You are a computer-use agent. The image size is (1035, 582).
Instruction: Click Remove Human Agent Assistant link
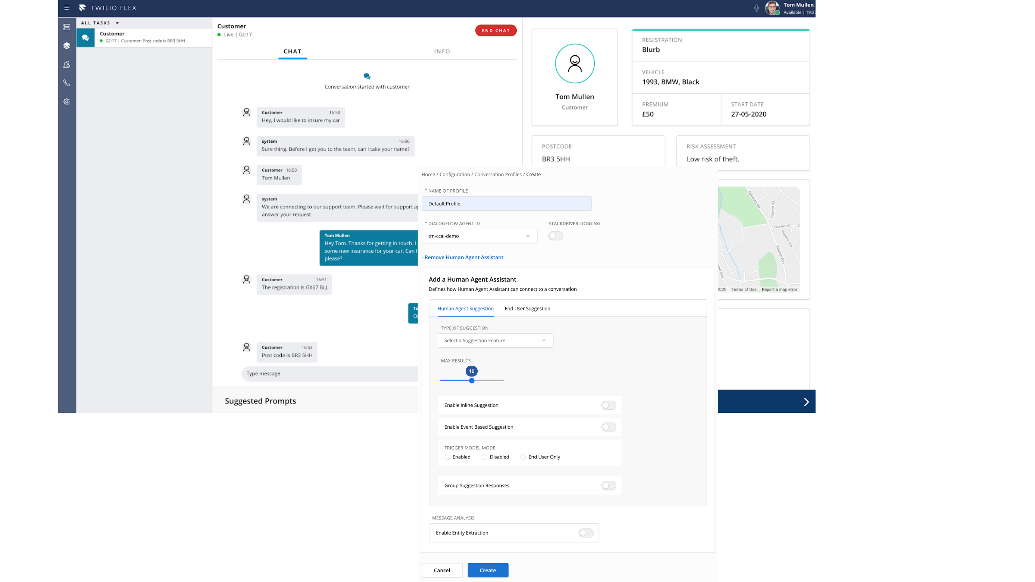click(x=463, y=258)
